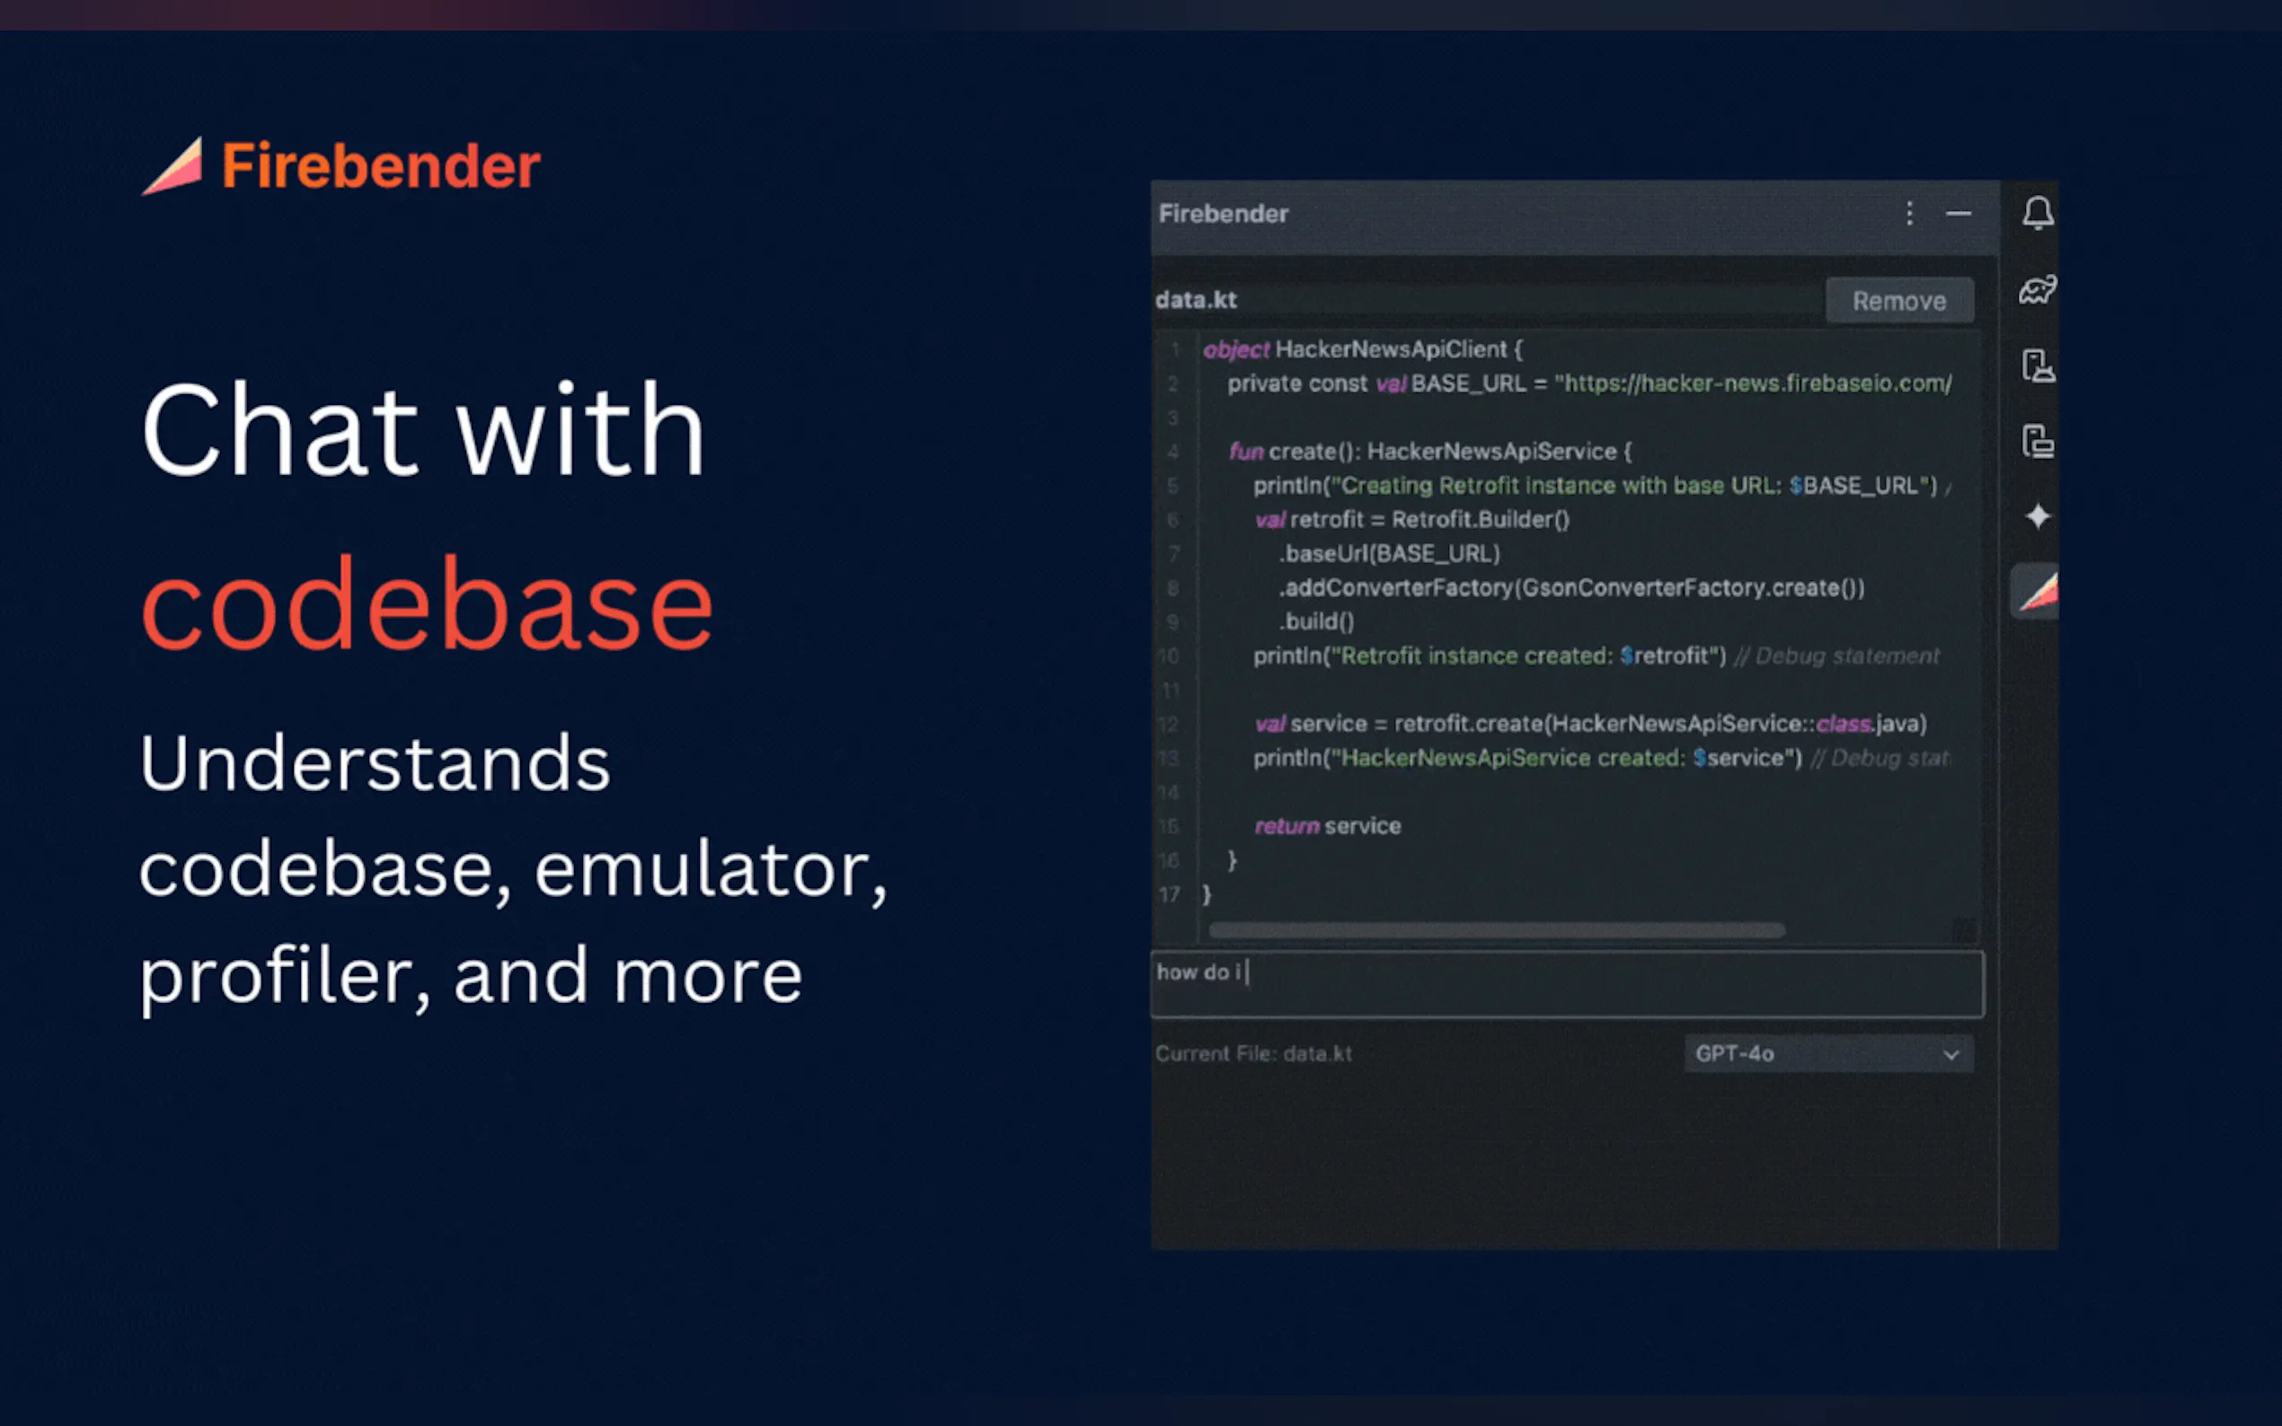Image resolution: width=2282 pixels, height=1426 pixels.
Task: Click the Firebender panel title
Action: (x=1223, y=214)
